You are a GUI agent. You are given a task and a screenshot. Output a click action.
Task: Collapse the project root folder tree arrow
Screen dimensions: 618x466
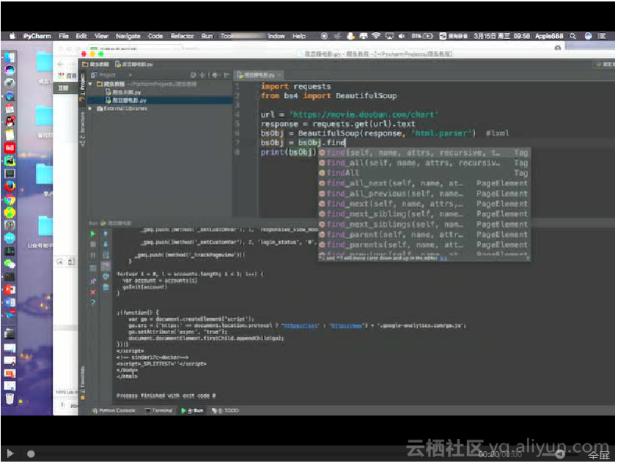pyautogui.click(x=91, y=84)
